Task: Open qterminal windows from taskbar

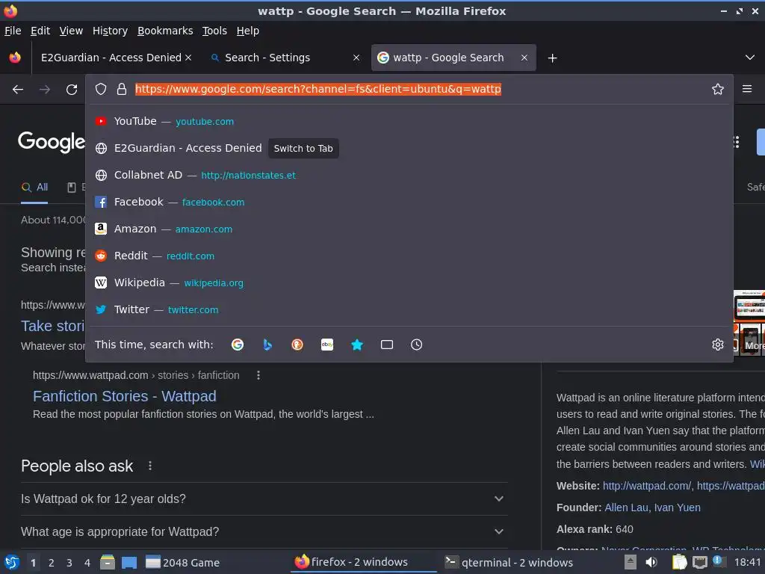Action: point(509,562)
